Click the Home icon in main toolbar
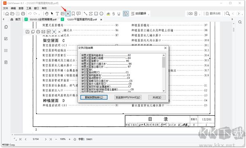This screenshot has width=246, height=148. 7,14
